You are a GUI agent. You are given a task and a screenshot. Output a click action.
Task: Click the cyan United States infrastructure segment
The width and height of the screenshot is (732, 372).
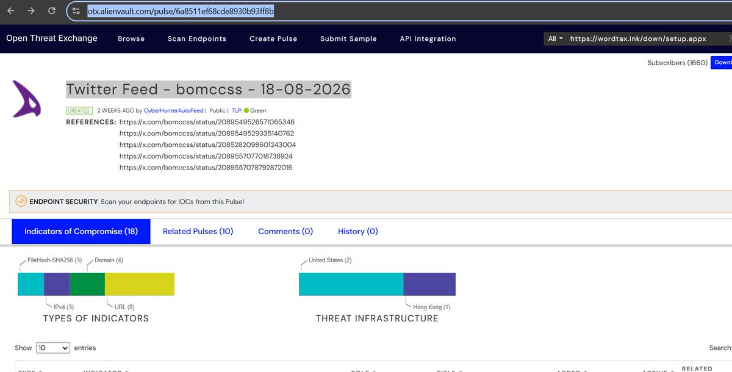[351, 284]
